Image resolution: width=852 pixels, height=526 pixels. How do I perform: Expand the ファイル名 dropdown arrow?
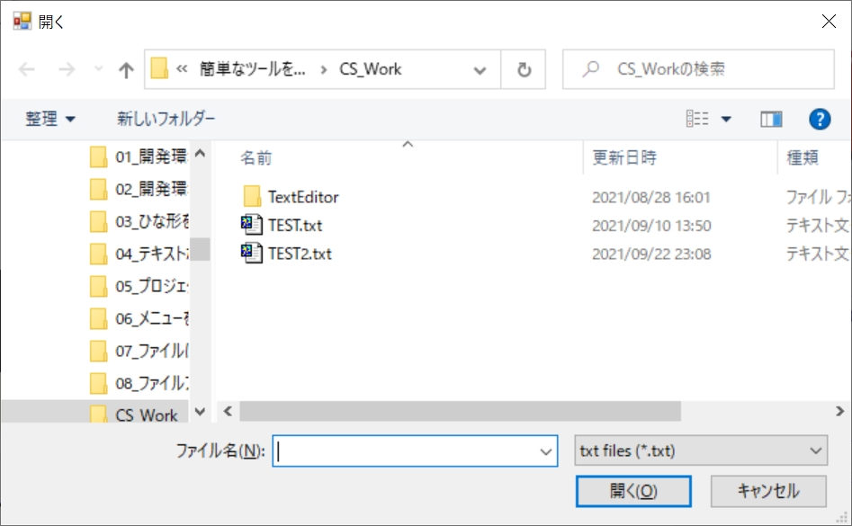543,450
